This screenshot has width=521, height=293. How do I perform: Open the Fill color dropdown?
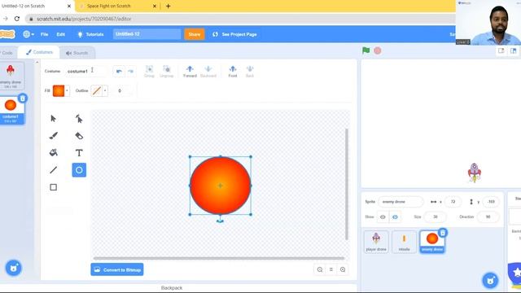pos(67,90)
